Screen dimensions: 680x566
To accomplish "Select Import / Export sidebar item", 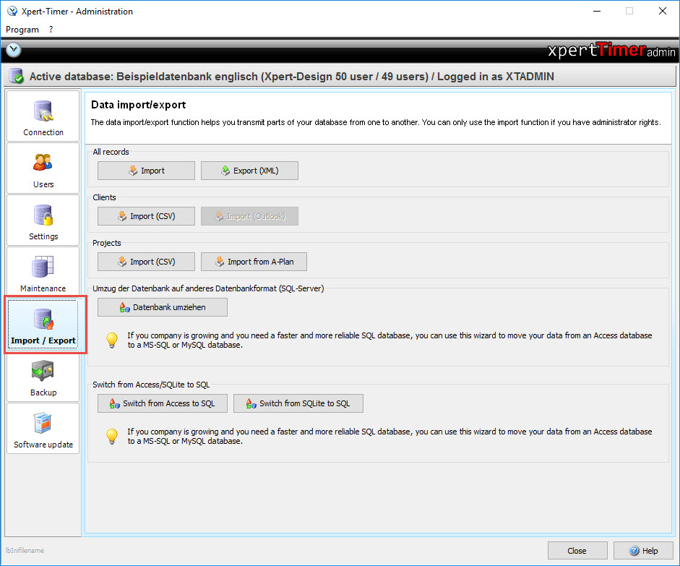I will click(43, 324).
